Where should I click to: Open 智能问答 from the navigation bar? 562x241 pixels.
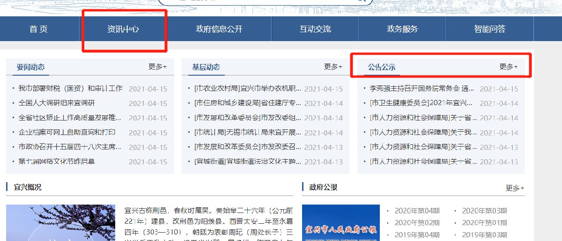[489, 29]
